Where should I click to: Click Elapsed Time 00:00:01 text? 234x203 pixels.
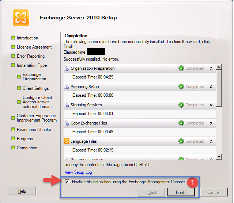93,114
